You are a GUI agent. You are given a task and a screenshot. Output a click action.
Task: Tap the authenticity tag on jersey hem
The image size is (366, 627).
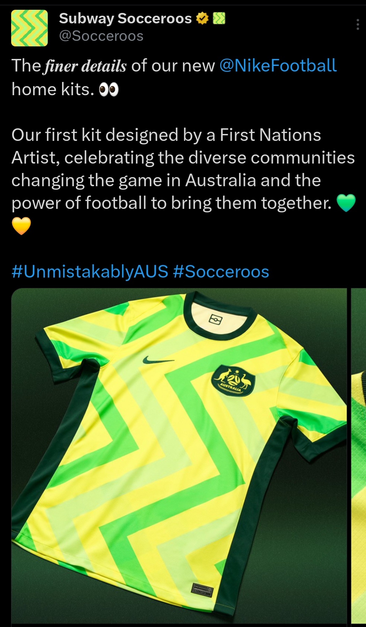[x=202, y=589]
